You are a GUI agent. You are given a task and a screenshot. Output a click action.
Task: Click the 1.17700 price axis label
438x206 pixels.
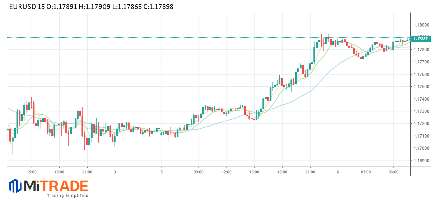[x=420, y=62]
